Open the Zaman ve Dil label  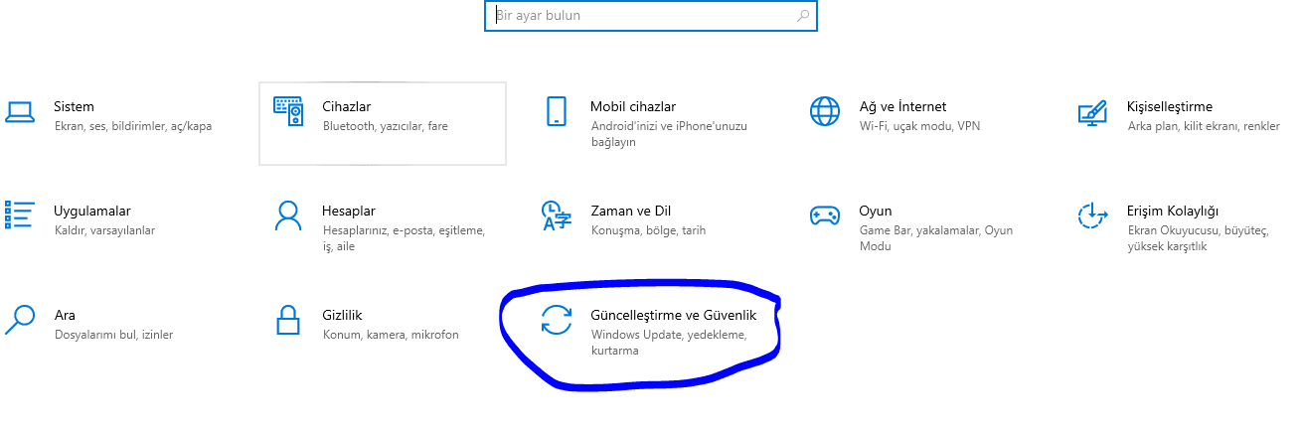(630, 211)
